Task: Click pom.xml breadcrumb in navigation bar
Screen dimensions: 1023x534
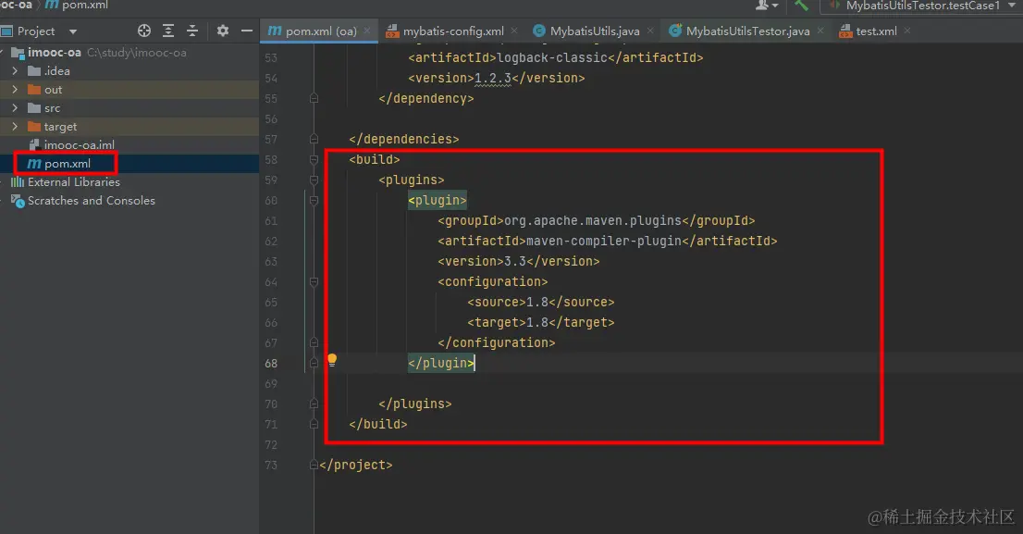Action: click(77, 6)
